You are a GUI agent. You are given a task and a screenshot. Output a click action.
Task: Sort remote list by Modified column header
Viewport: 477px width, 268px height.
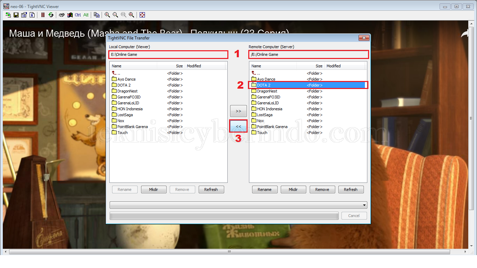coord(345,66)
